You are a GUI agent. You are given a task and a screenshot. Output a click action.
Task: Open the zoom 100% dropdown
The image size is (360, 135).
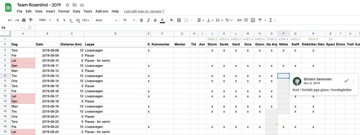point(45,20)
